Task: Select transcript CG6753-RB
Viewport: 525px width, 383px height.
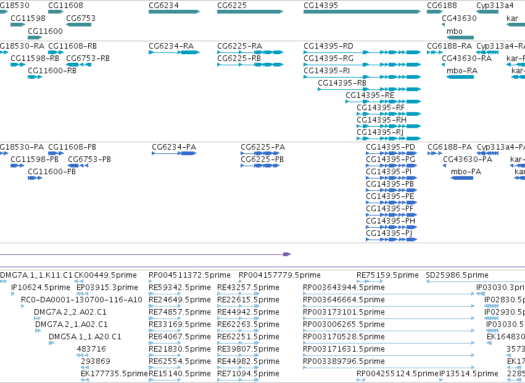Action: [88, 58]
